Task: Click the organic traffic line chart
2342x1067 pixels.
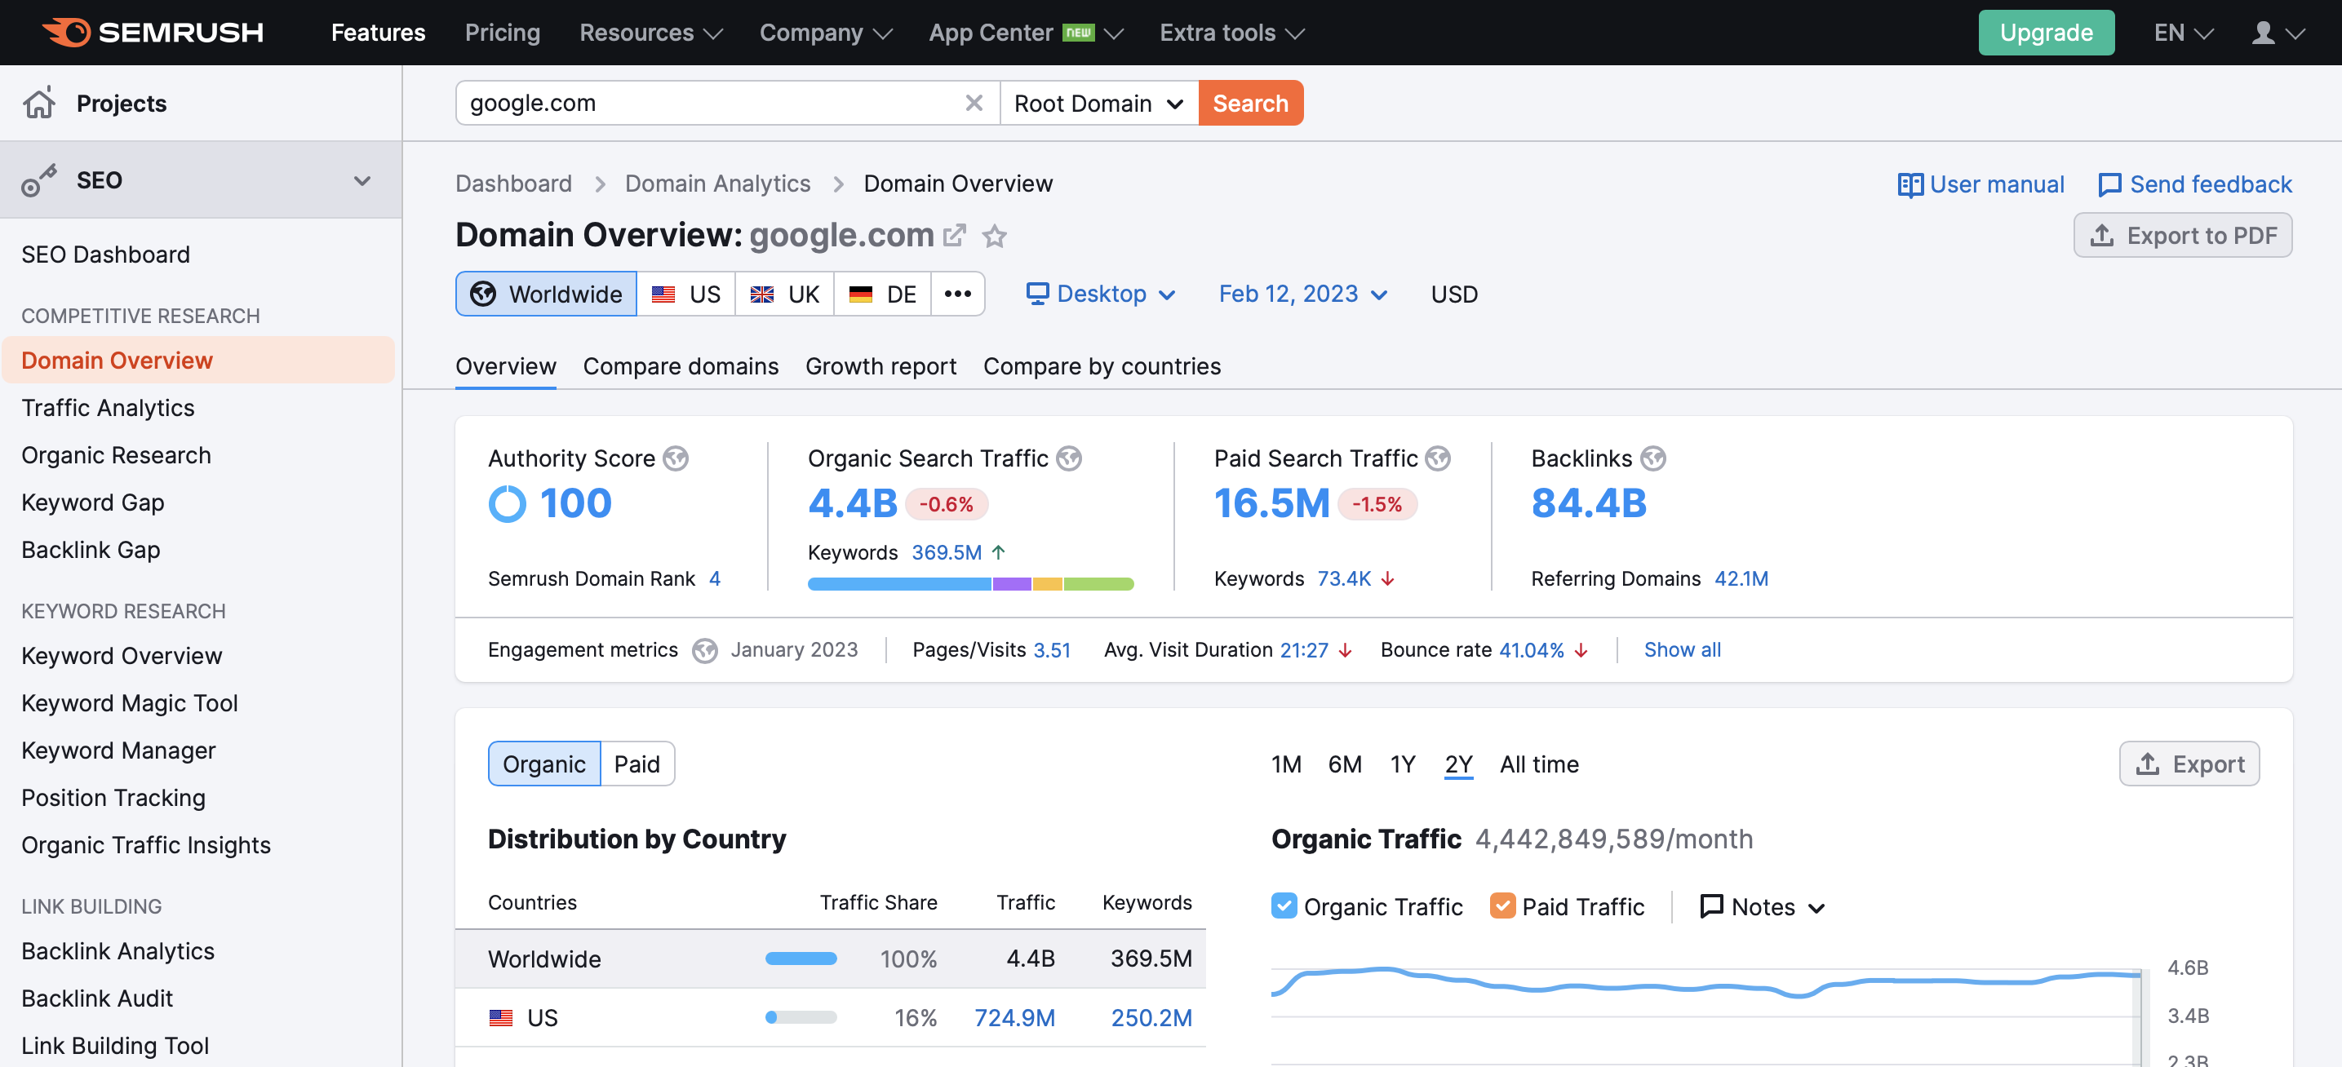Action: [x=1705, y=983]
